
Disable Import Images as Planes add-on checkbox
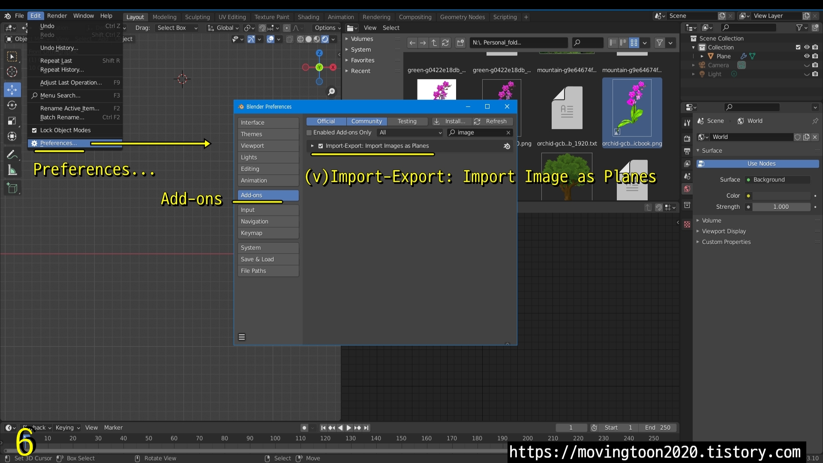321,146
